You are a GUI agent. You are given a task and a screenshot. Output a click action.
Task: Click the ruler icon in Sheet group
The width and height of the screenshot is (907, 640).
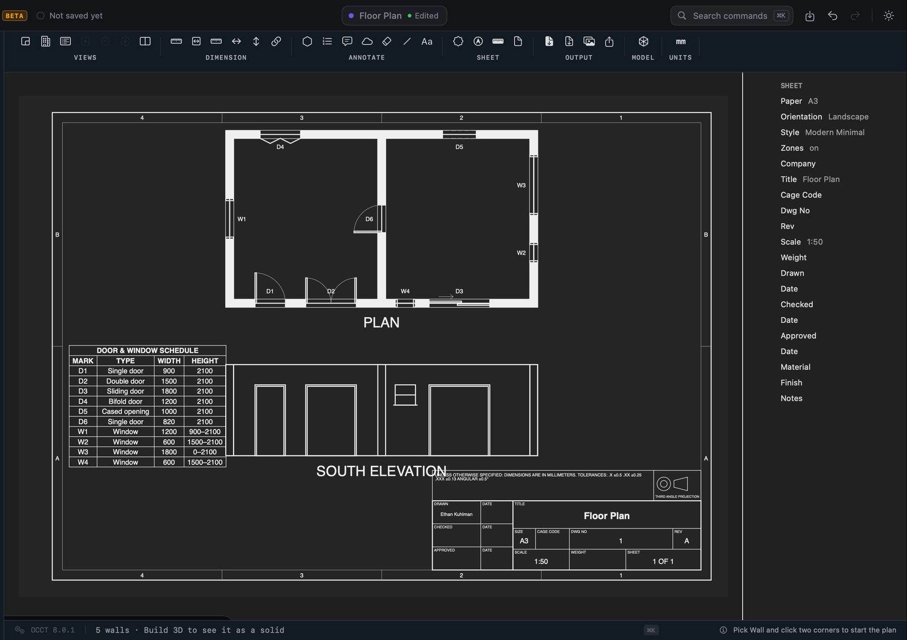point(498,41)
